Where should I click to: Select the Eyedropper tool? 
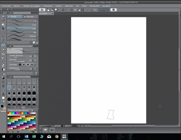coord(3,41)
